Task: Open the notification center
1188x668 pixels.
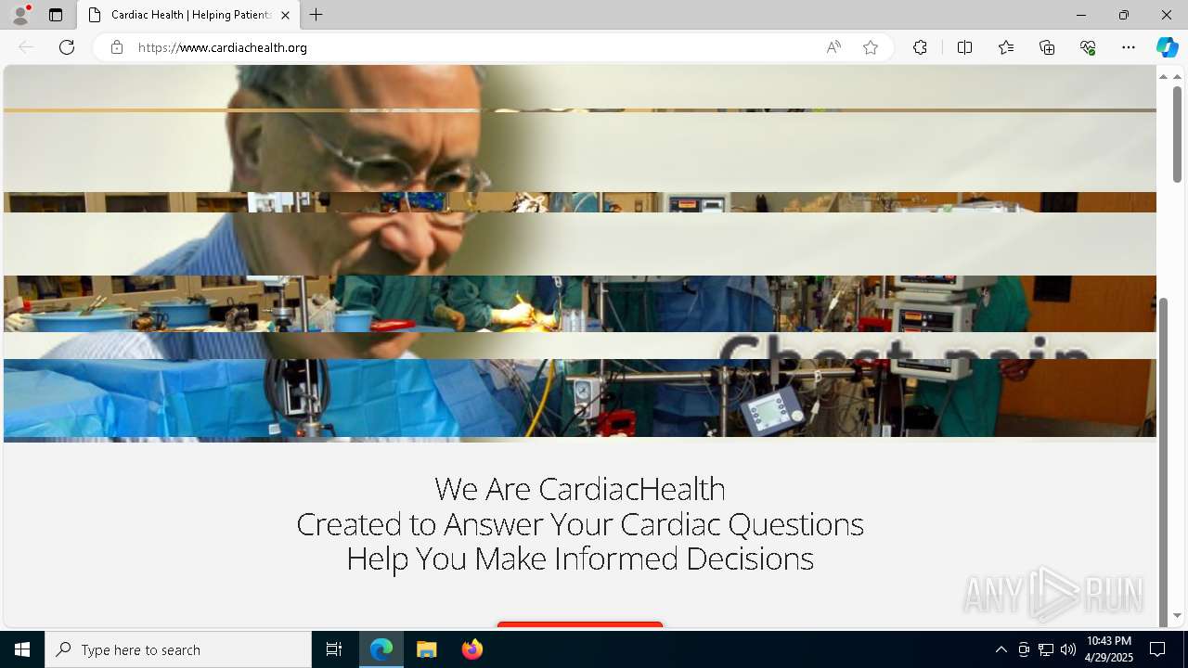Action: 1157,649
